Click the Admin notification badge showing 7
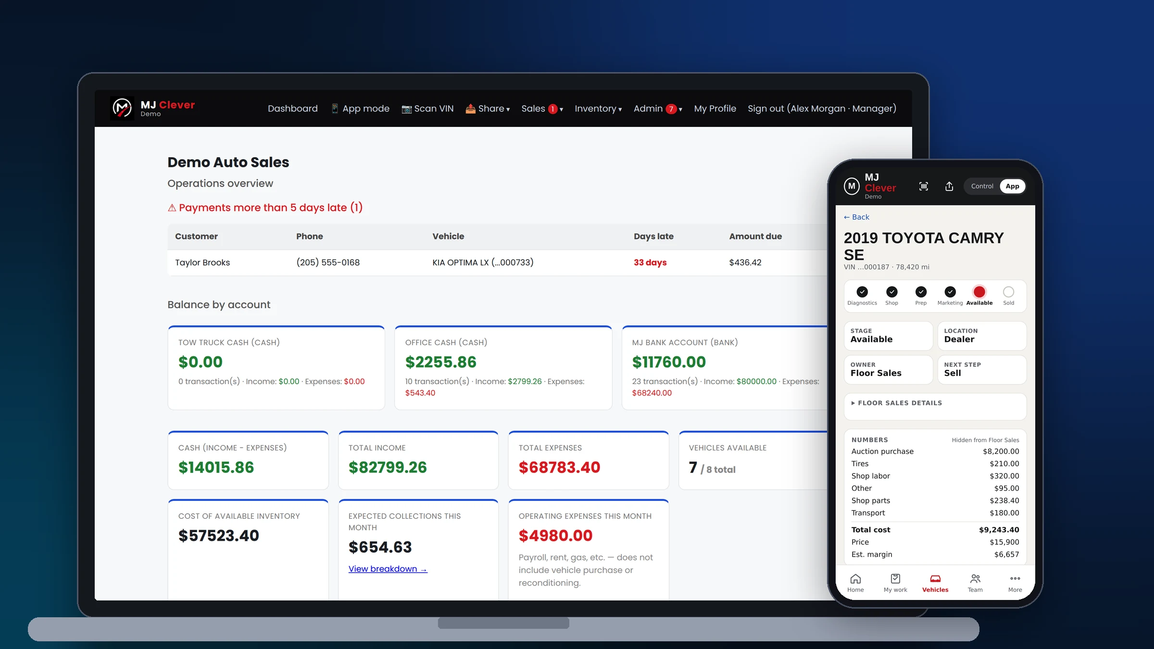The width and height of the screenshot is (1154, 649). [x=671, y=109]
